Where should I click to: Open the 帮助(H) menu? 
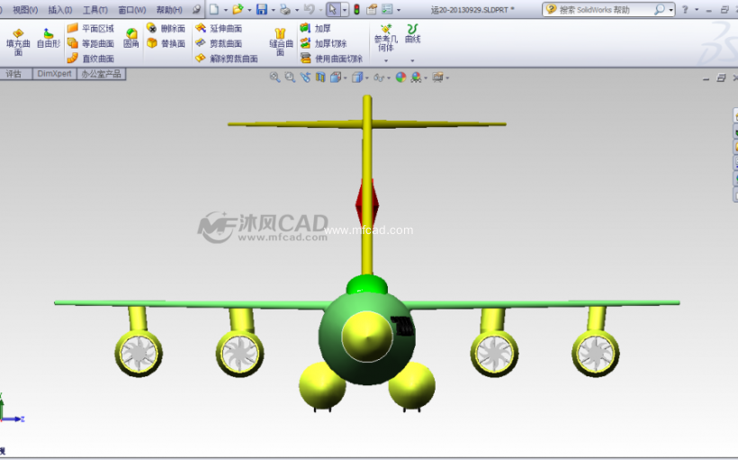[x=169, y=9]
